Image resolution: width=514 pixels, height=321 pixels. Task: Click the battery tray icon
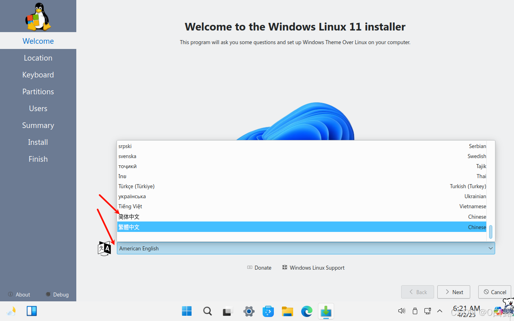coord(415,311)
